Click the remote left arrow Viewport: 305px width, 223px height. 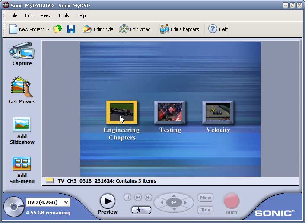click(162, 203)
